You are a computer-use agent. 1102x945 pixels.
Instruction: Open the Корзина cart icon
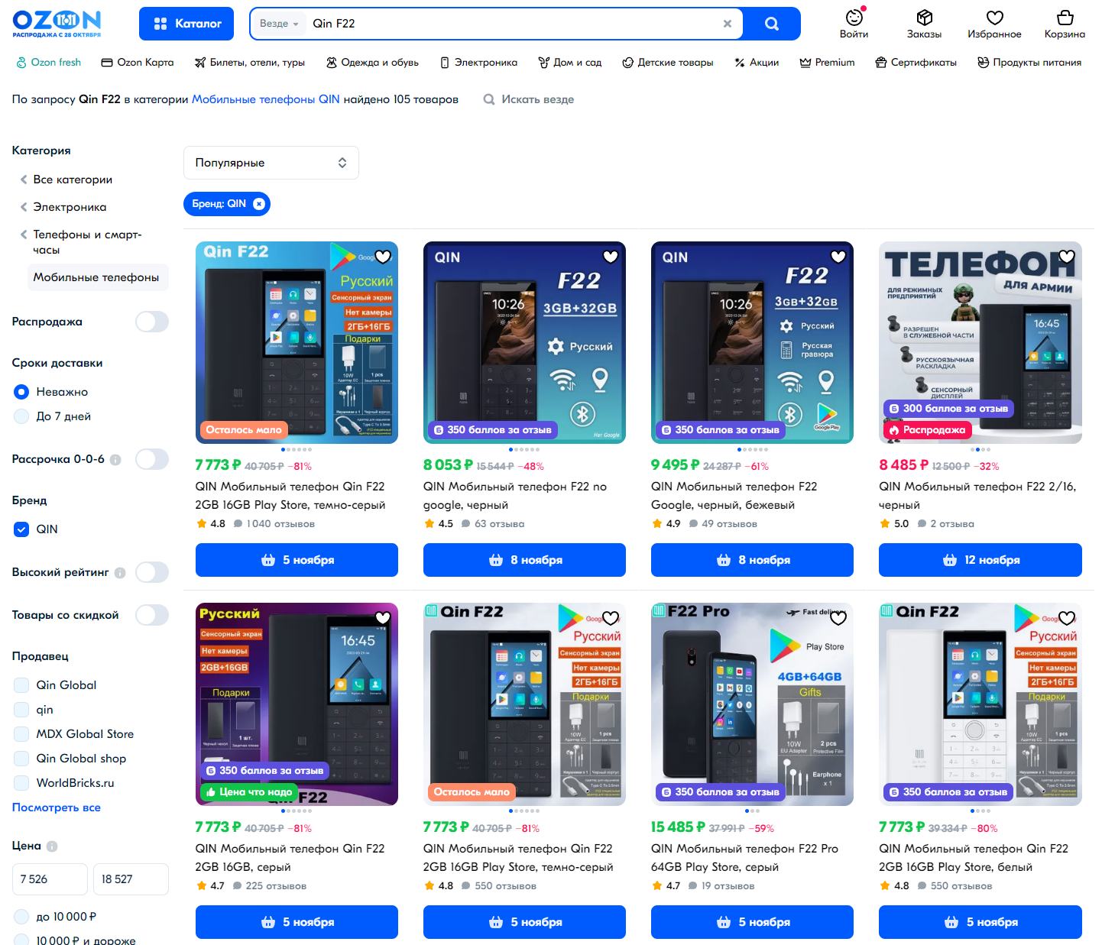[1065, 24]
